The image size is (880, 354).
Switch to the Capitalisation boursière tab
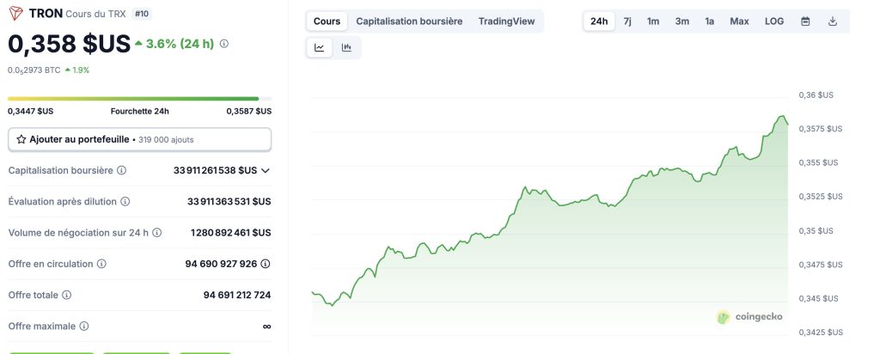409,21
